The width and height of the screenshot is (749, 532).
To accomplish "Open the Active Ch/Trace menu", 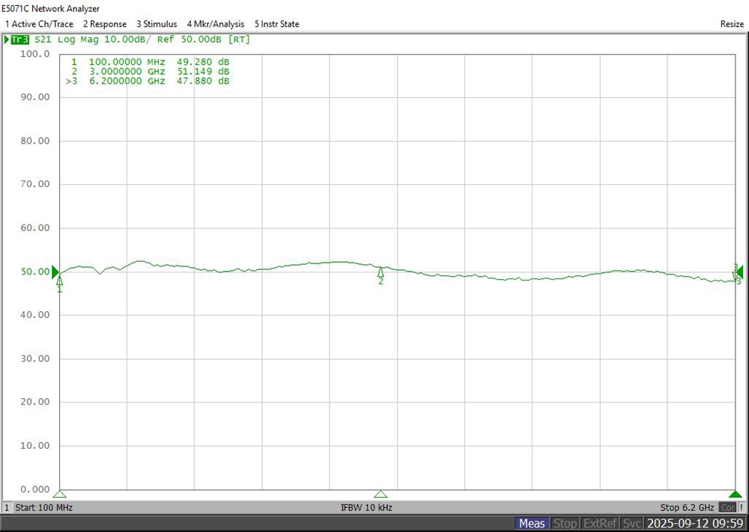I will [39, 24].
